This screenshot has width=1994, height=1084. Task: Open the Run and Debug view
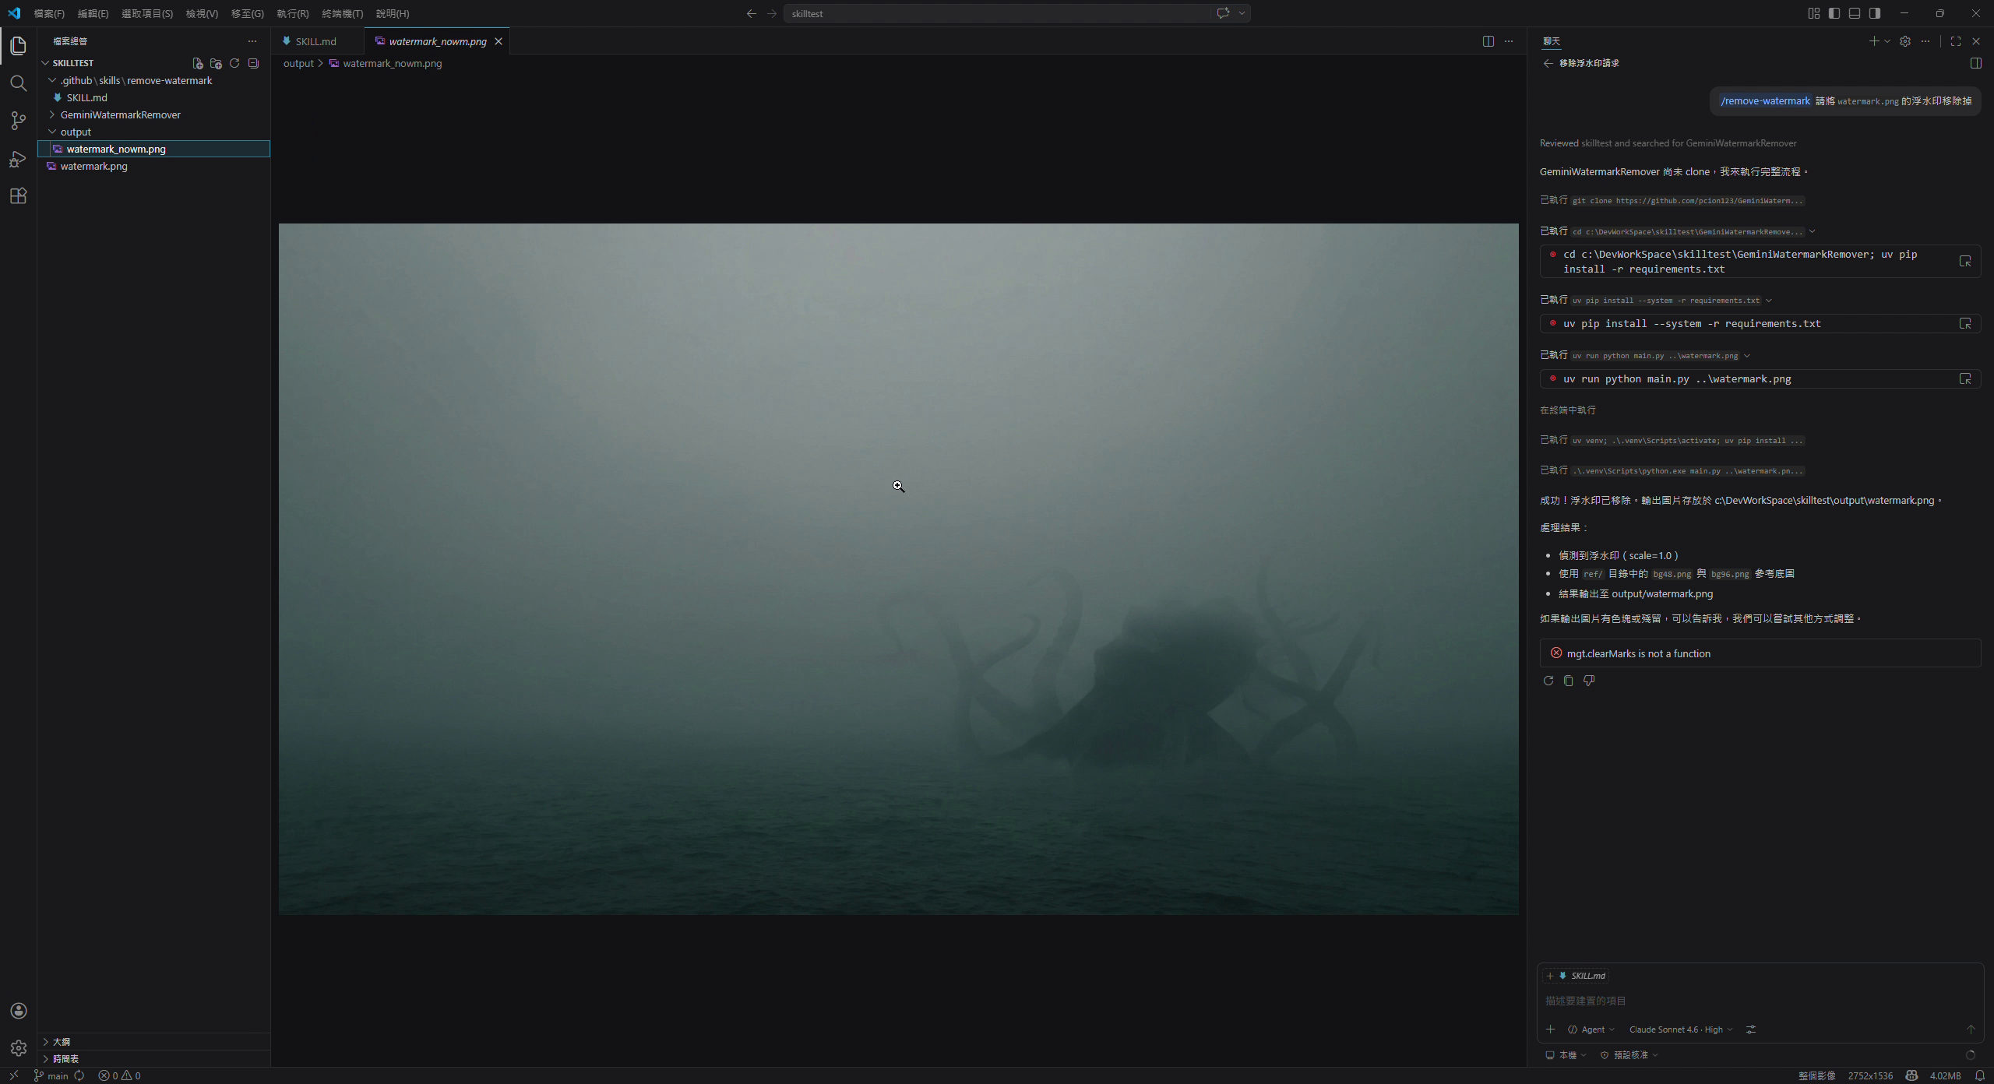19,159
